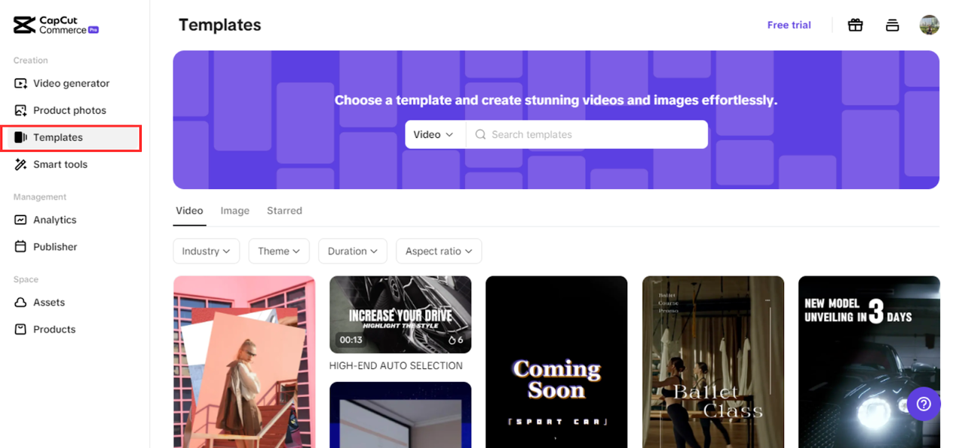Click the Product photos sidebar icon

click(20, 111)
